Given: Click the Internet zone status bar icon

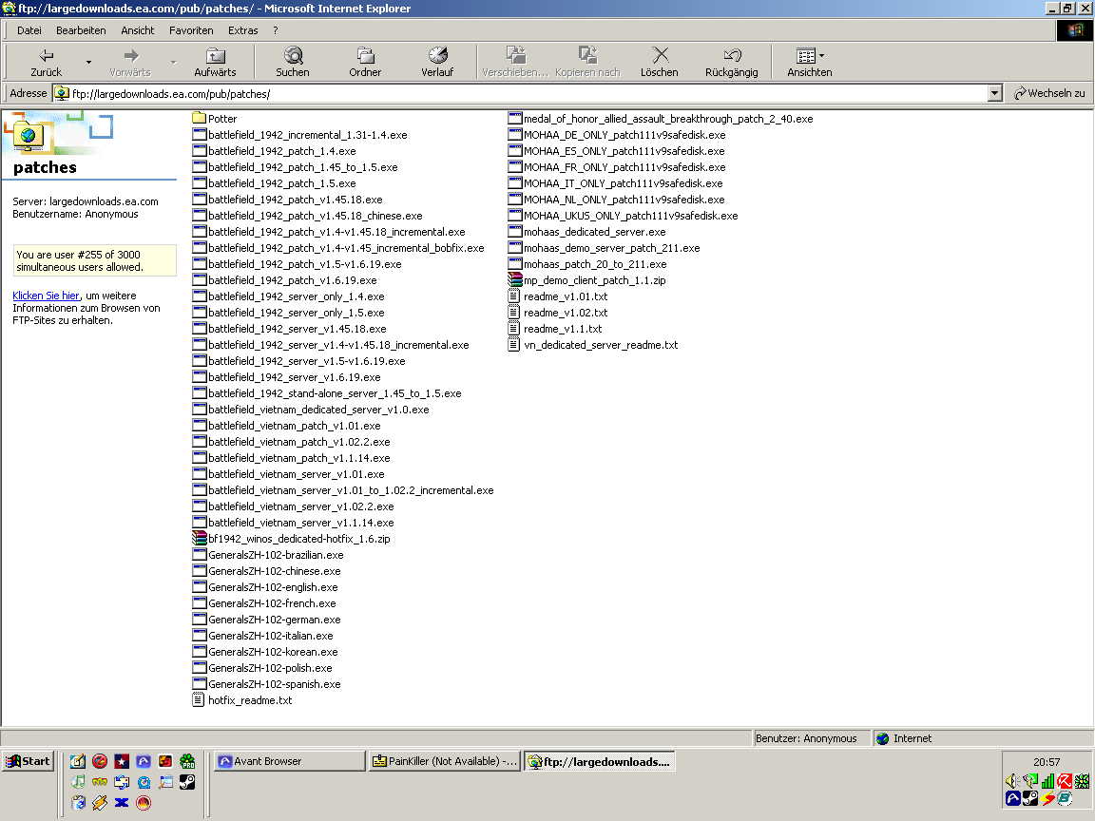Looking at the screenshot, I should click(883, 738).
